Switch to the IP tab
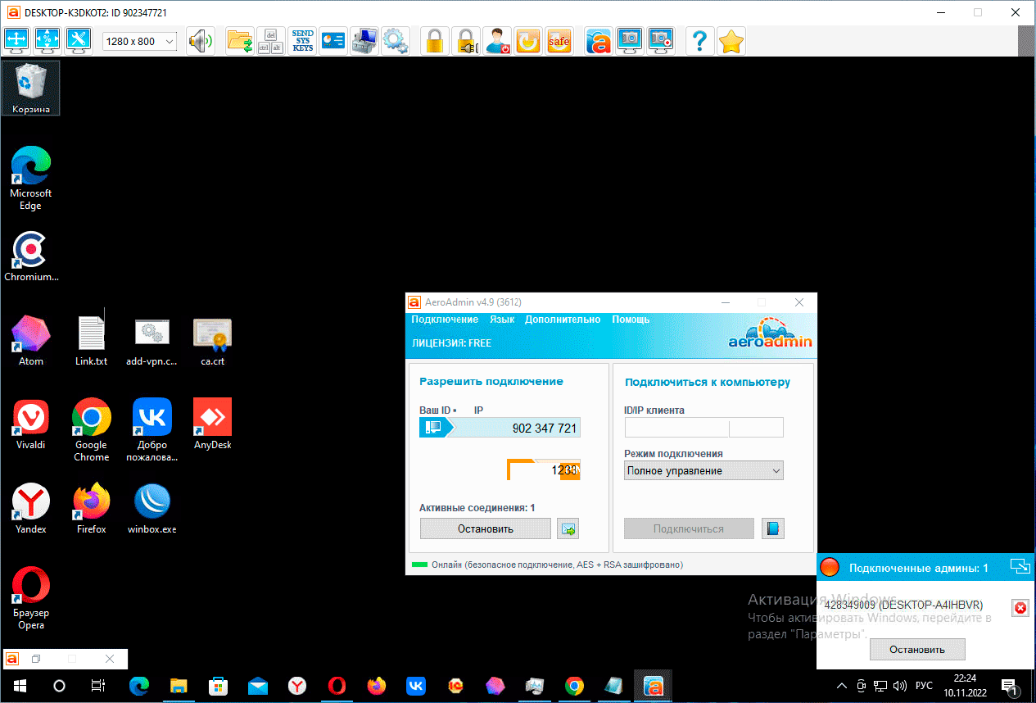Image resolution: width=1036 pixels, height=703 pixels. pyautogui.click(x=479, y=410)
